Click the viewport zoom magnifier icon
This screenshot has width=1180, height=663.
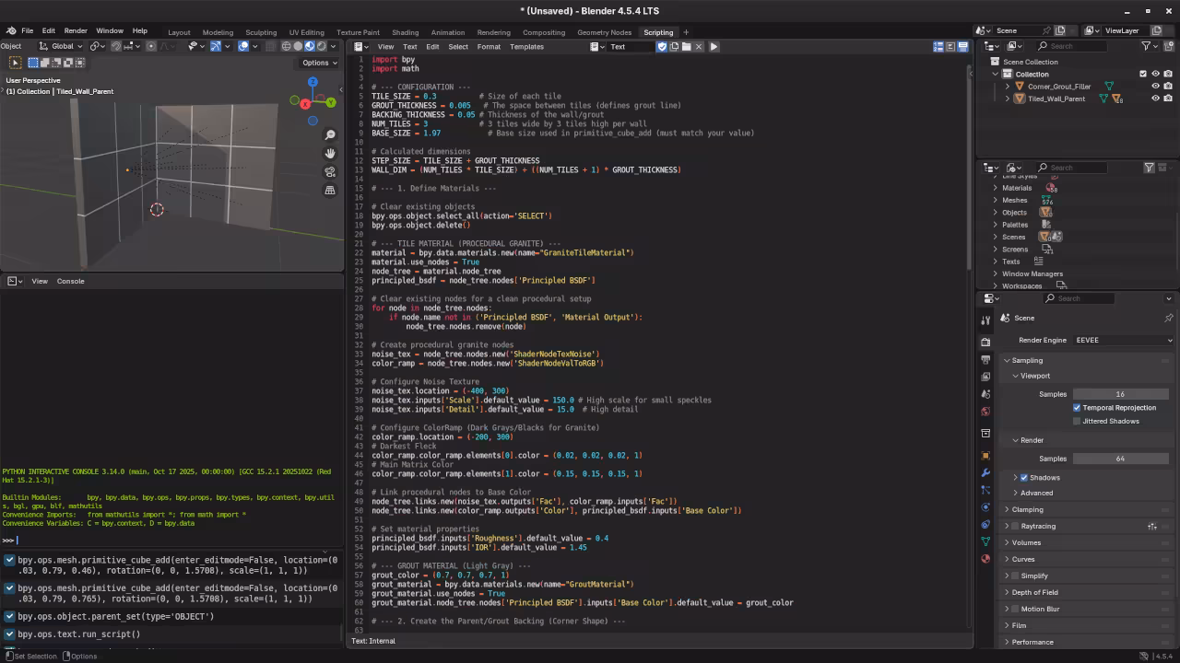(x=330, y=134)
